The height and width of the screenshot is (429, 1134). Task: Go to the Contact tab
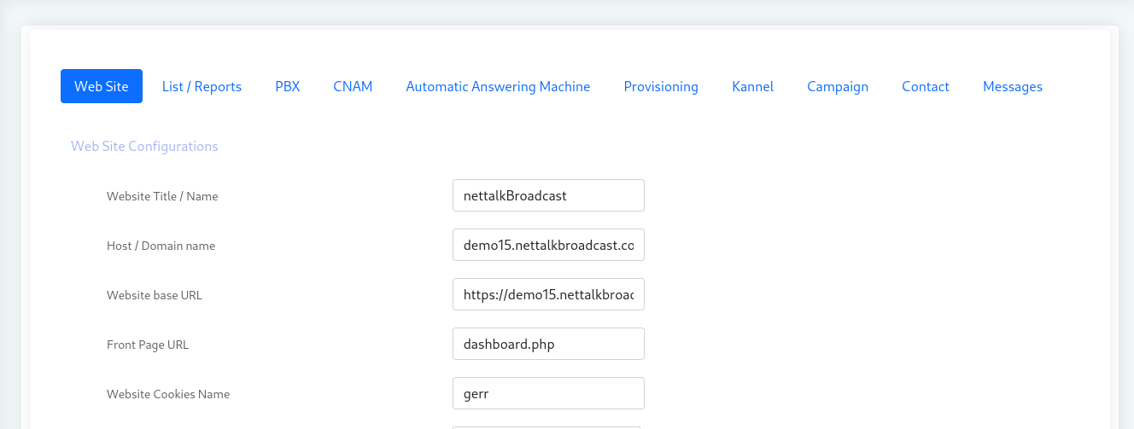pyautogui.click(x=926, y=86)
